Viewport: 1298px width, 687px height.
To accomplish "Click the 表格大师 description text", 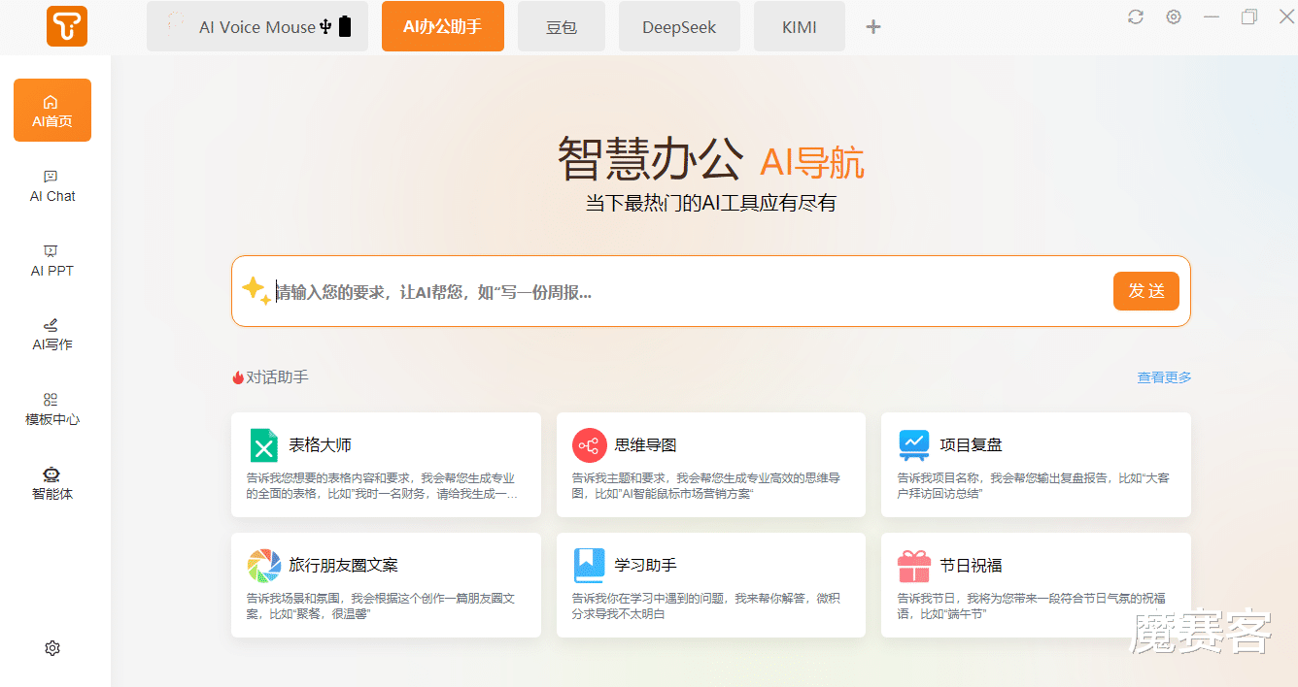I will 382,486.
